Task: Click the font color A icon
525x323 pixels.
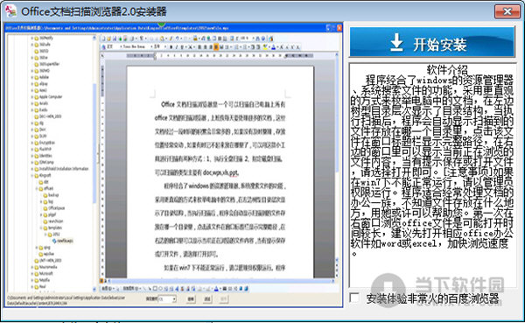Action: click(274, 47)
